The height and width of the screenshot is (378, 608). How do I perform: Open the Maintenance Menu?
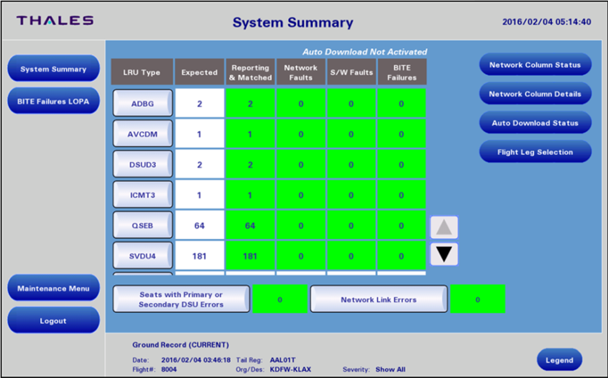[x=53, y=288]
